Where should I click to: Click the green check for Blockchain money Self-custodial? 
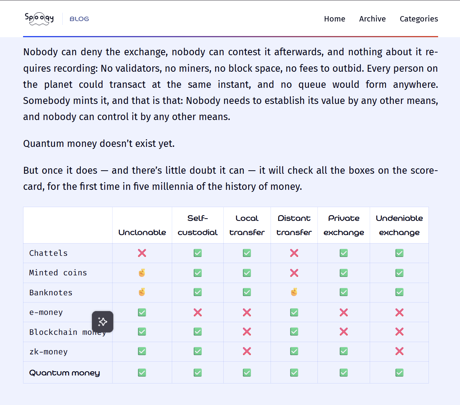(198, 332)
